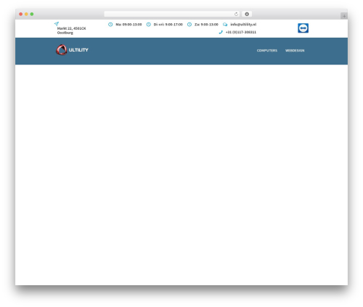Screen dimensions: 363x307
Task: Click the browser address bar
Action: click(172, 15)
